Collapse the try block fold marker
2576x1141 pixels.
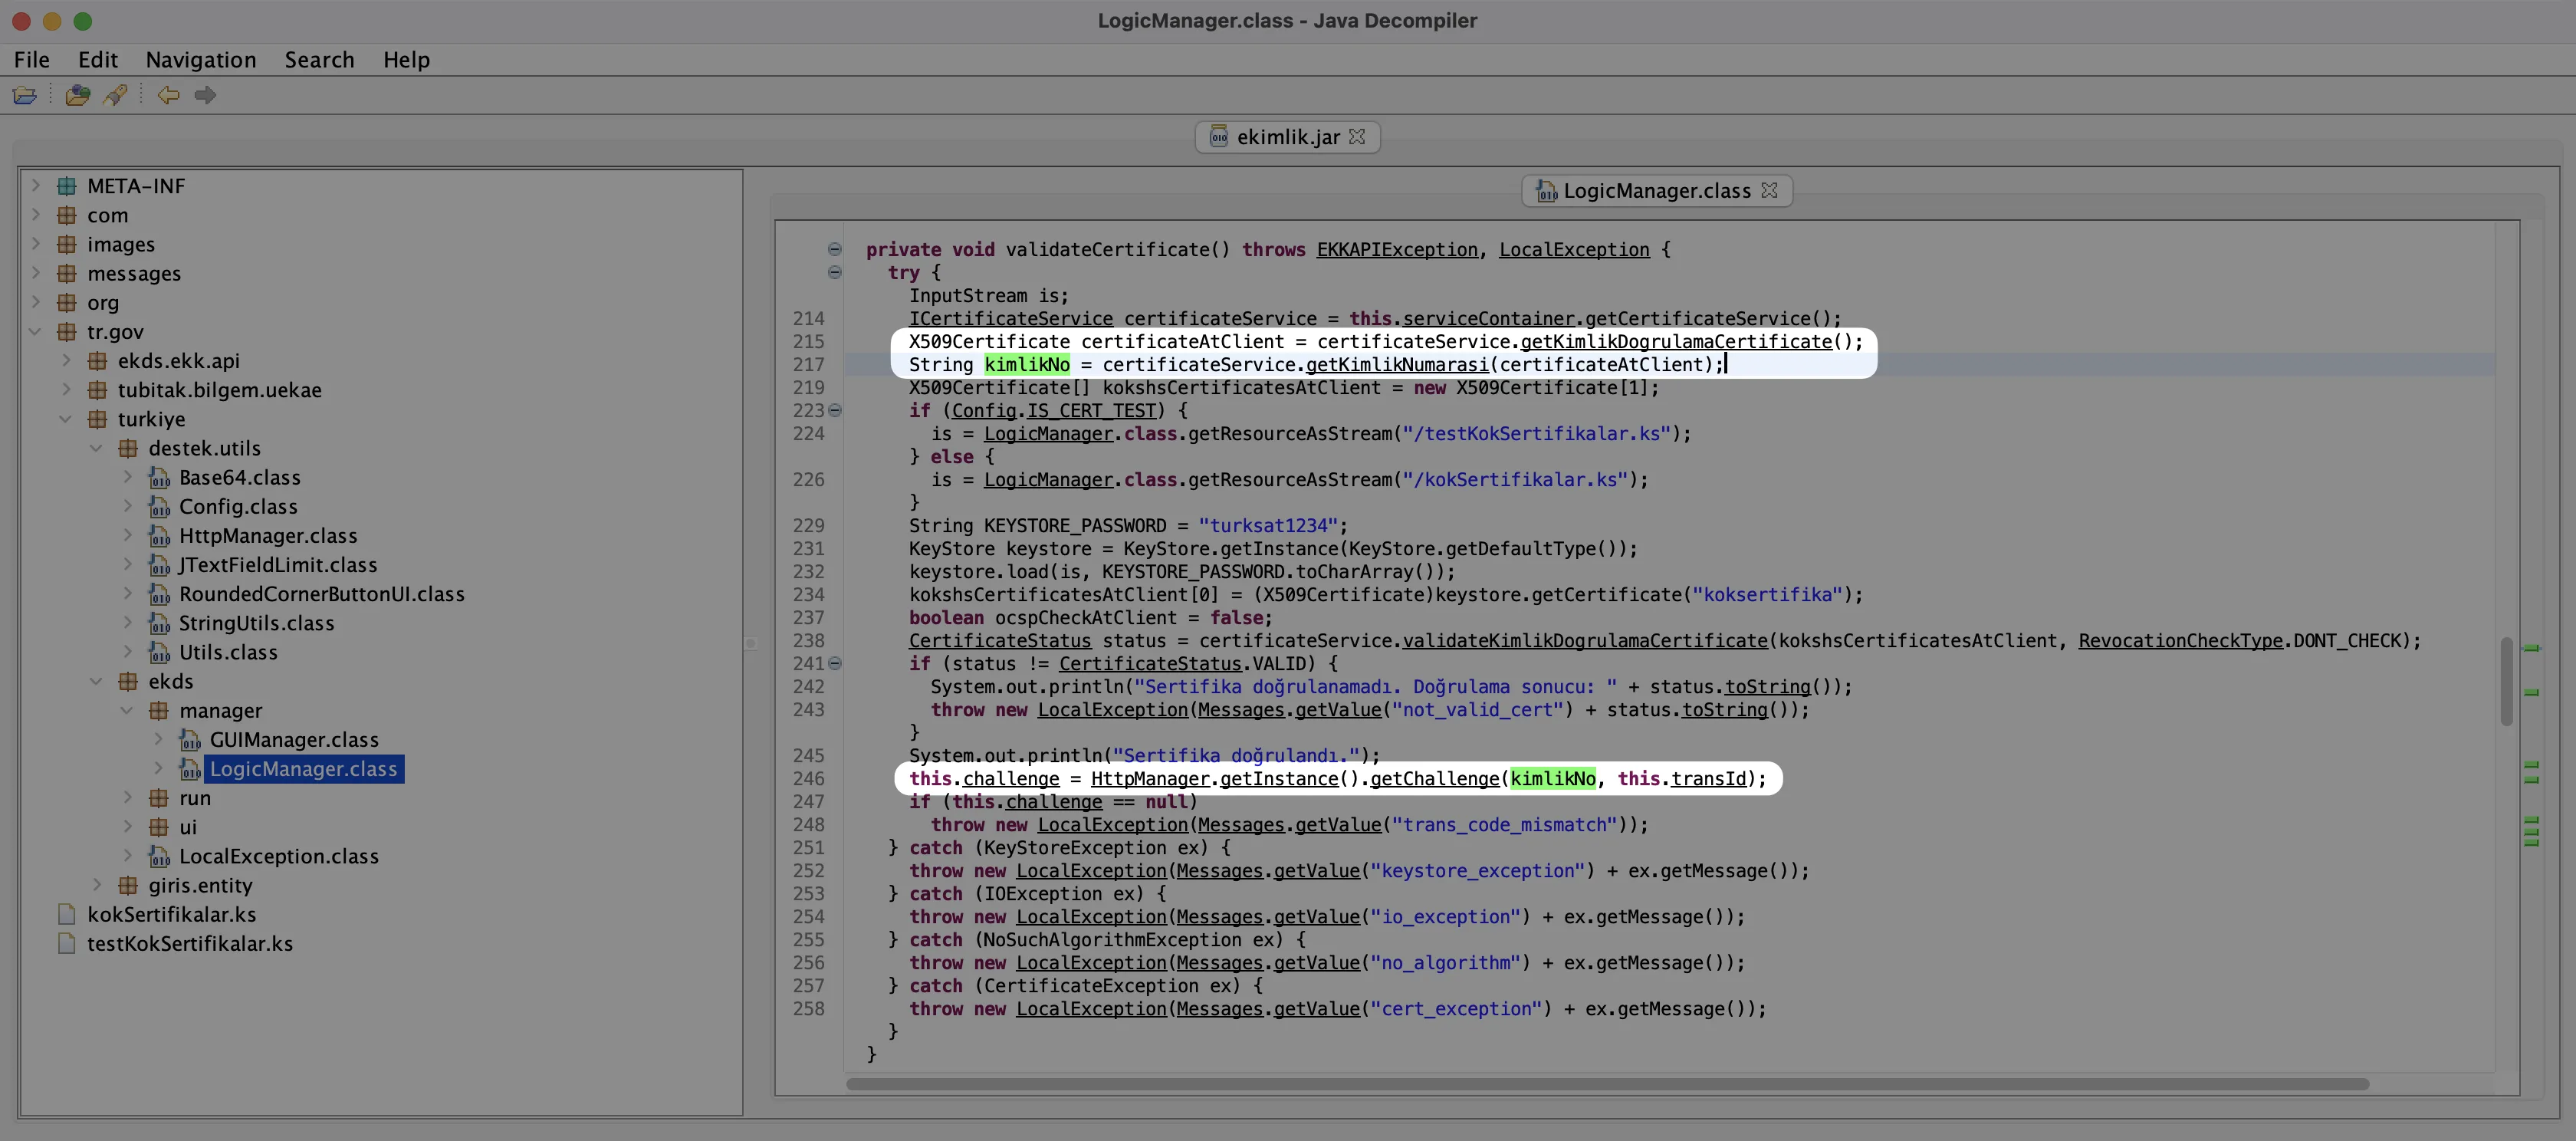pos(834,272)
